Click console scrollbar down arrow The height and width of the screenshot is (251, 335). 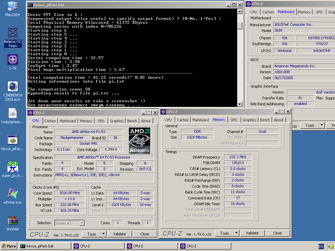240,104
